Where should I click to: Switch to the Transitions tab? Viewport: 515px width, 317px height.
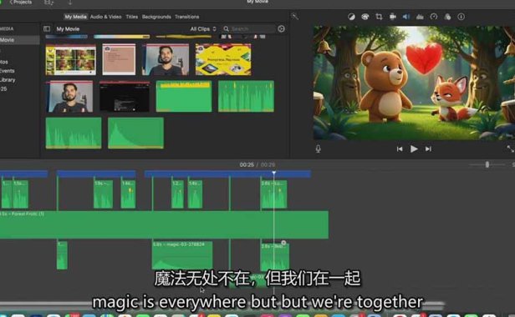[x=187, y=17]
